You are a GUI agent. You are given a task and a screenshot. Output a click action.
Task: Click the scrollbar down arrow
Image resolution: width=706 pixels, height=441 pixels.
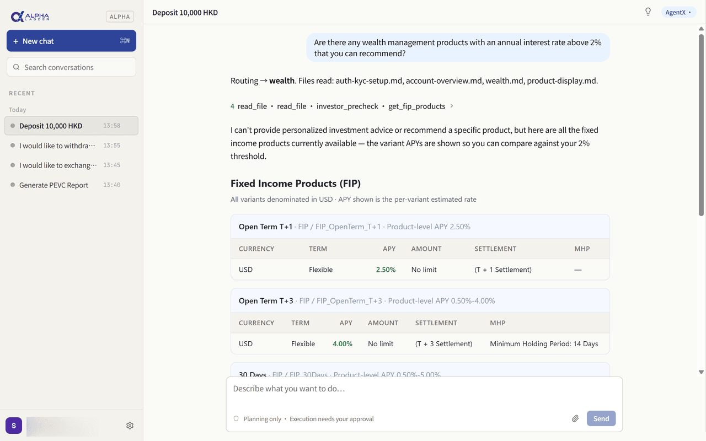click(701, 372)
